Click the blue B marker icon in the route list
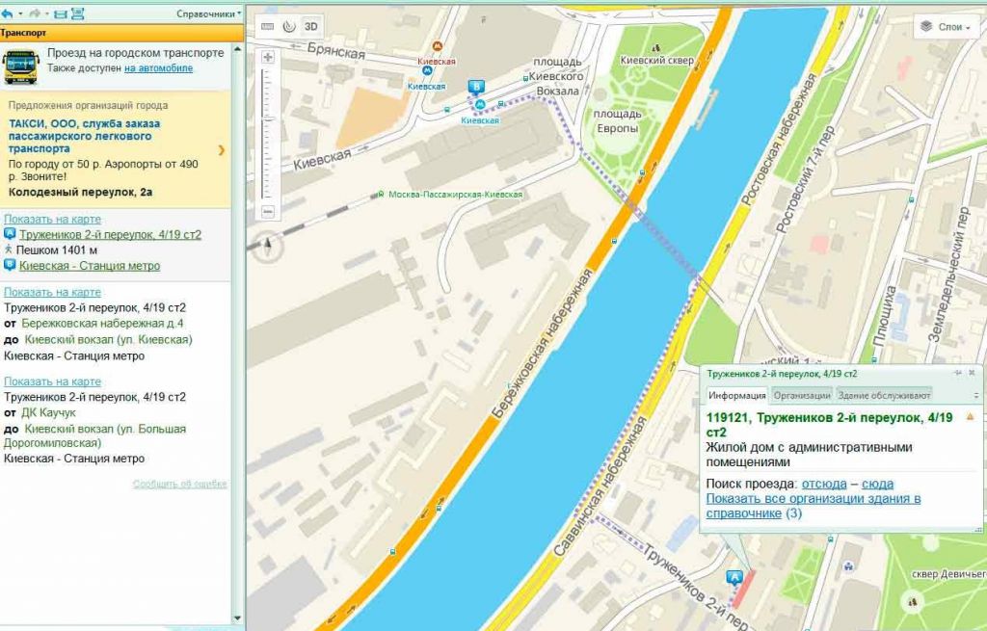 click(x=10, y=266)
